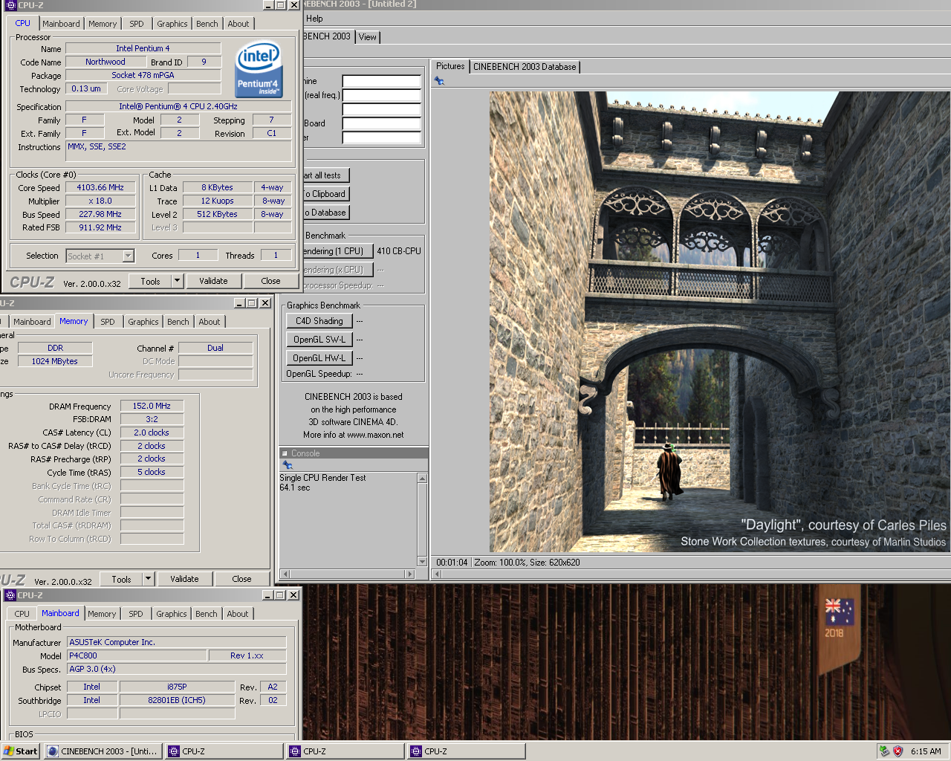Open Bench tab in bottom CPU-Z window
The width and height of the screenshot is (951, 761).
click(207, 614)
